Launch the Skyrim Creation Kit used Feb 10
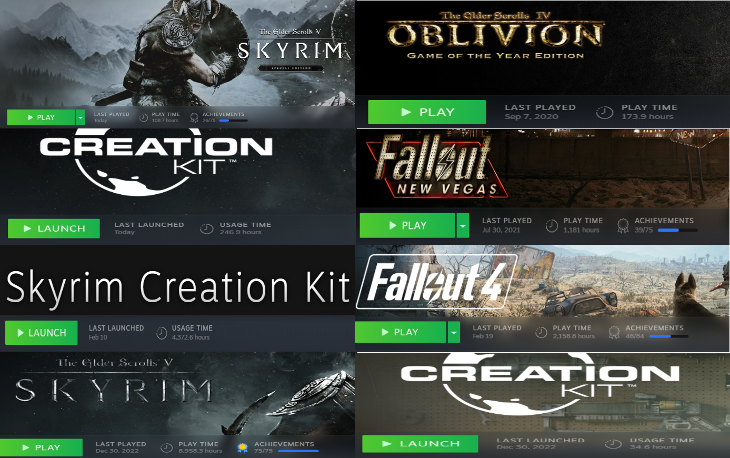 coord(41,333)
